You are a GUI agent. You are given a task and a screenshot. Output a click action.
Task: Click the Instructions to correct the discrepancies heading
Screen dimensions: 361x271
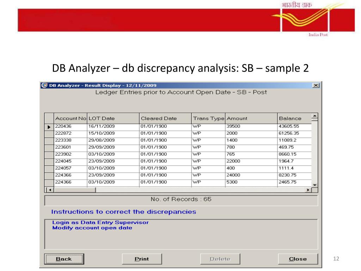click(124, 212)
